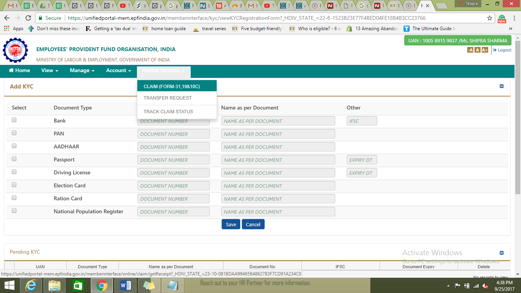Open Google Chrome from the taskbar
521x293 pixels.
[101, 285]
